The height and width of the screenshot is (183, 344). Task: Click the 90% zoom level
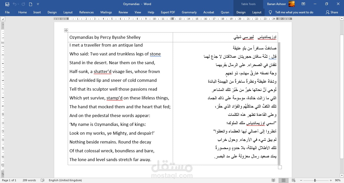tap(337, 180)
